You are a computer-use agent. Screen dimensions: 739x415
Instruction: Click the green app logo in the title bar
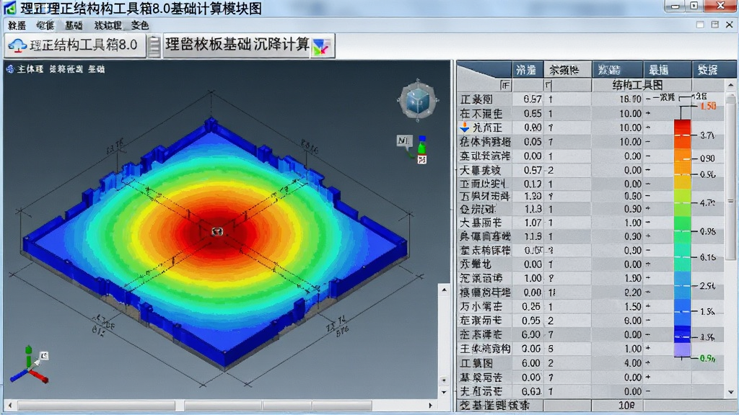[9, 7]
